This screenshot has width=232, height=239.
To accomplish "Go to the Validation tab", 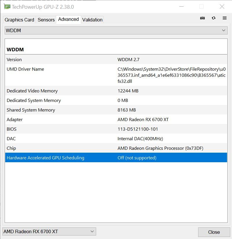I will coord(92,20).
